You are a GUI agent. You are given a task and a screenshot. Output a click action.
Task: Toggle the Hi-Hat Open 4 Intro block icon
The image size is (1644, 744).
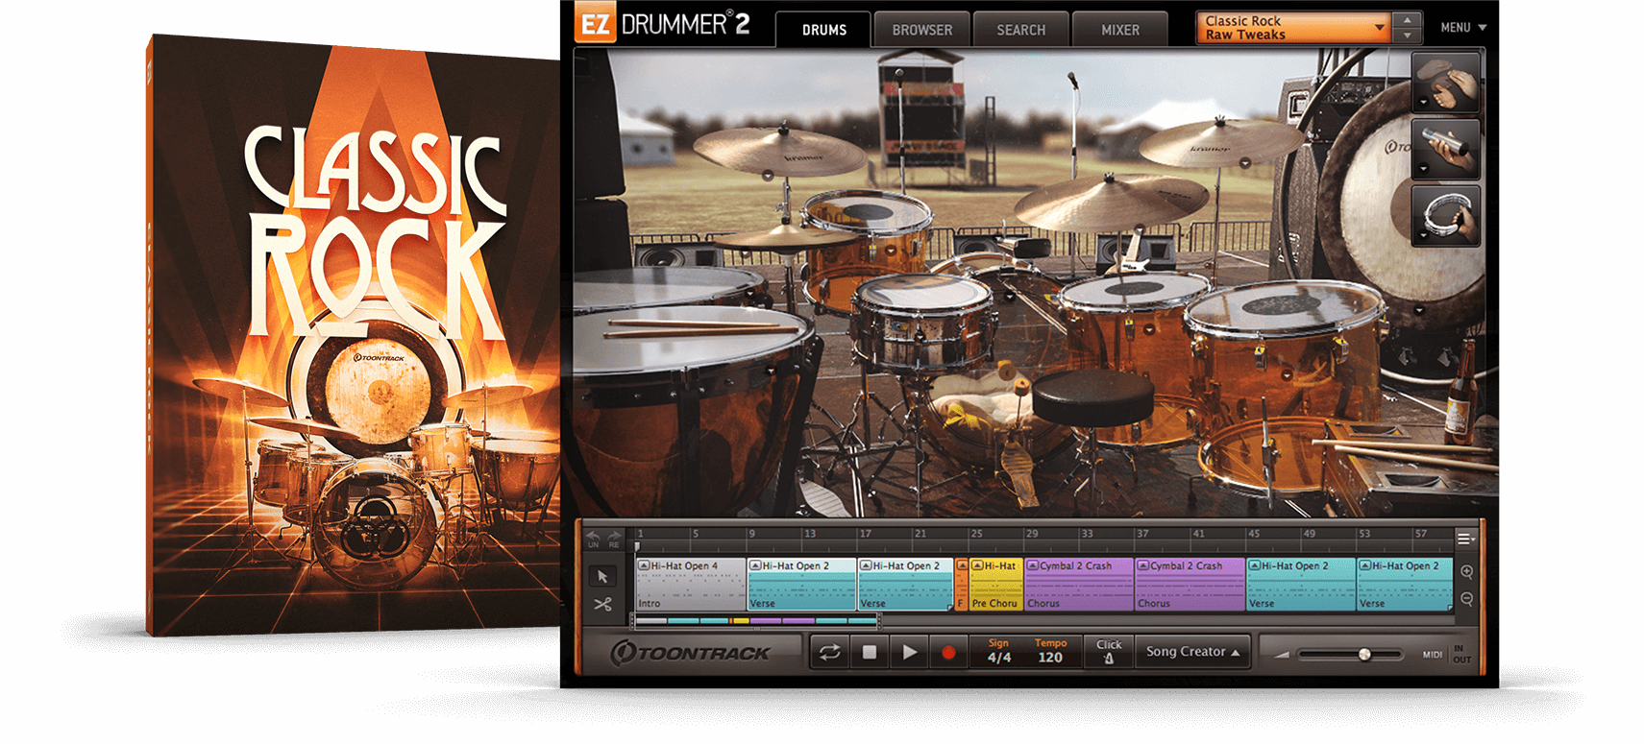tap(644, 565)
